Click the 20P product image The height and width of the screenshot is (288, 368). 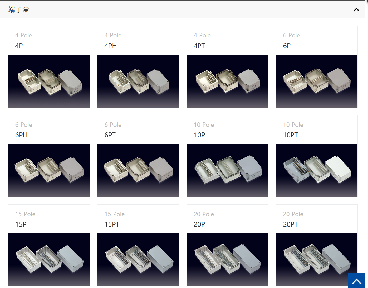click(227, 260)
